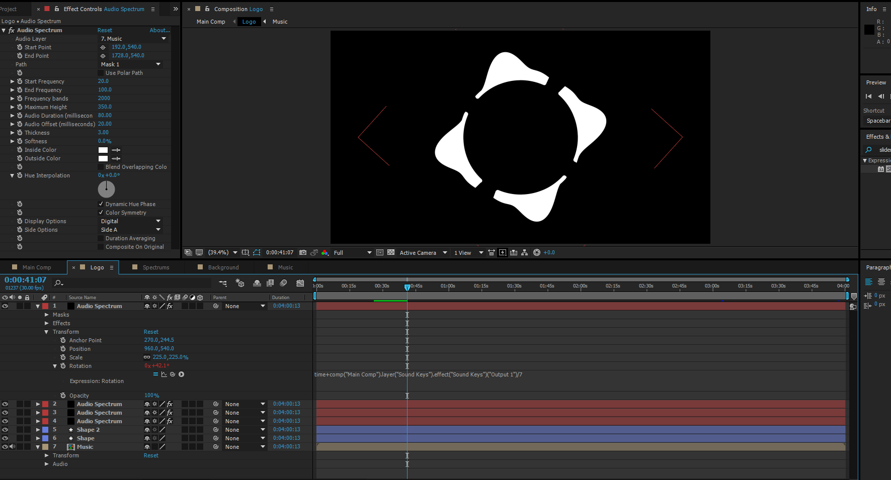Toggle the transparency grid in viewer
This screenshot has width=891, height=480.
click(x=391, y=253)
